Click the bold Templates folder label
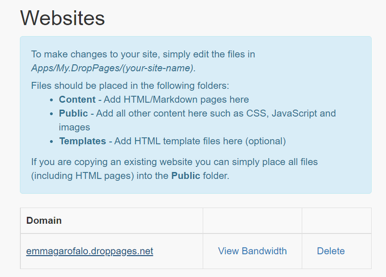The width and height of the screenshot is (386, 277). point(82,141)
